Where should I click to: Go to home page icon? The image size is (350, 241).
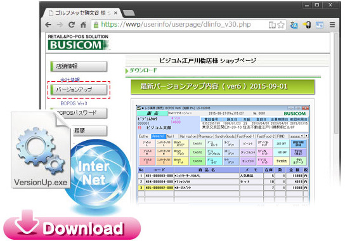click(x=83, y=25)
